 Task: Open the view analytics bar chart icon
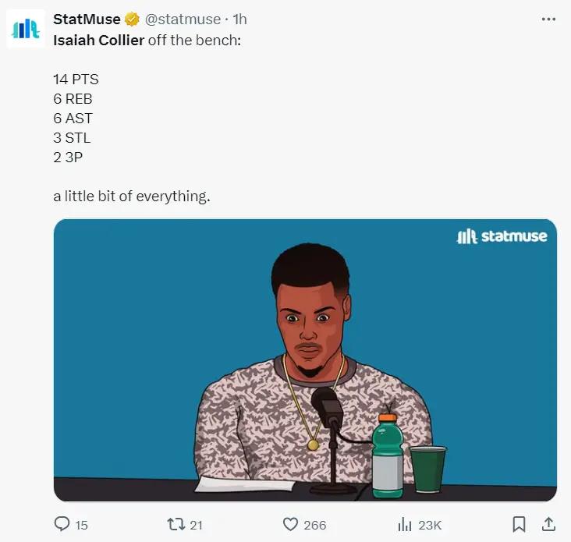[x=406, y=524]
